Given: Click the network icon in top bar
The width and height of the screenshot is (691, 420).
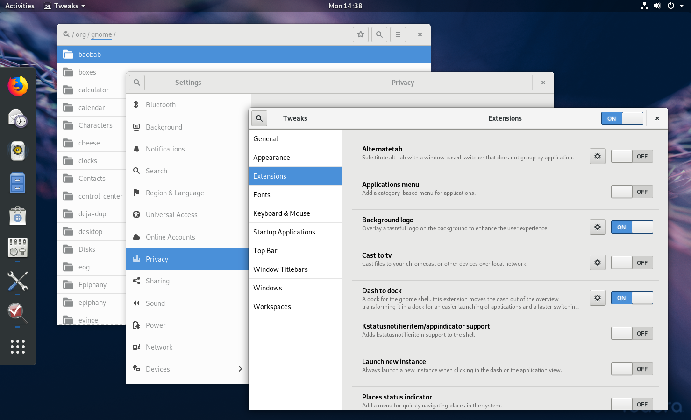Looking at the screenshot, I should point(644,6).
